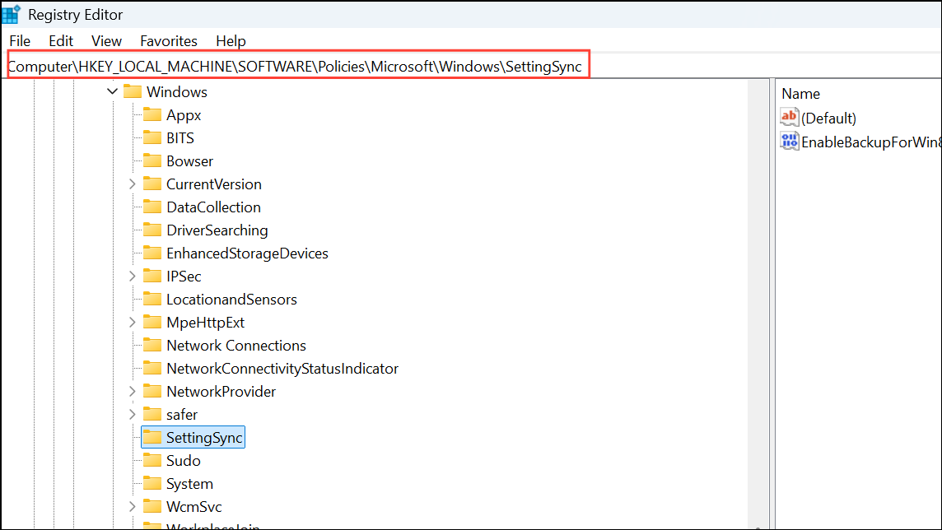The width and height of the screenshot is (942, 530).
Task: Click the WcmSvc folder icon
Action: [152, 506]
